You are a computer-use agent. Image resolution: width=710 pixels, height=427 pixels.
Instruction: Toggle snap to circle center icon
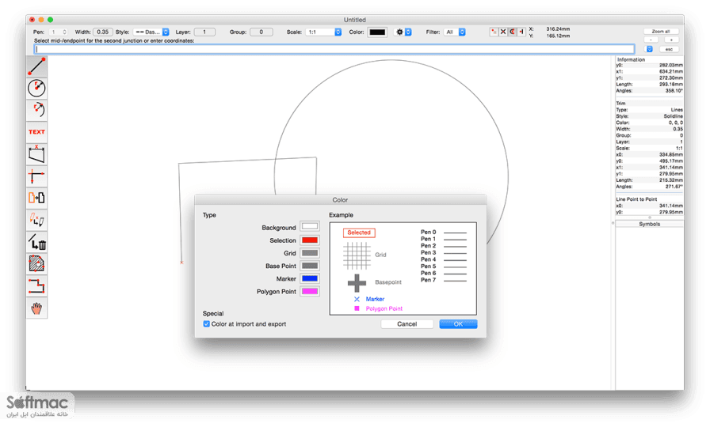click(x=512, y=32)
